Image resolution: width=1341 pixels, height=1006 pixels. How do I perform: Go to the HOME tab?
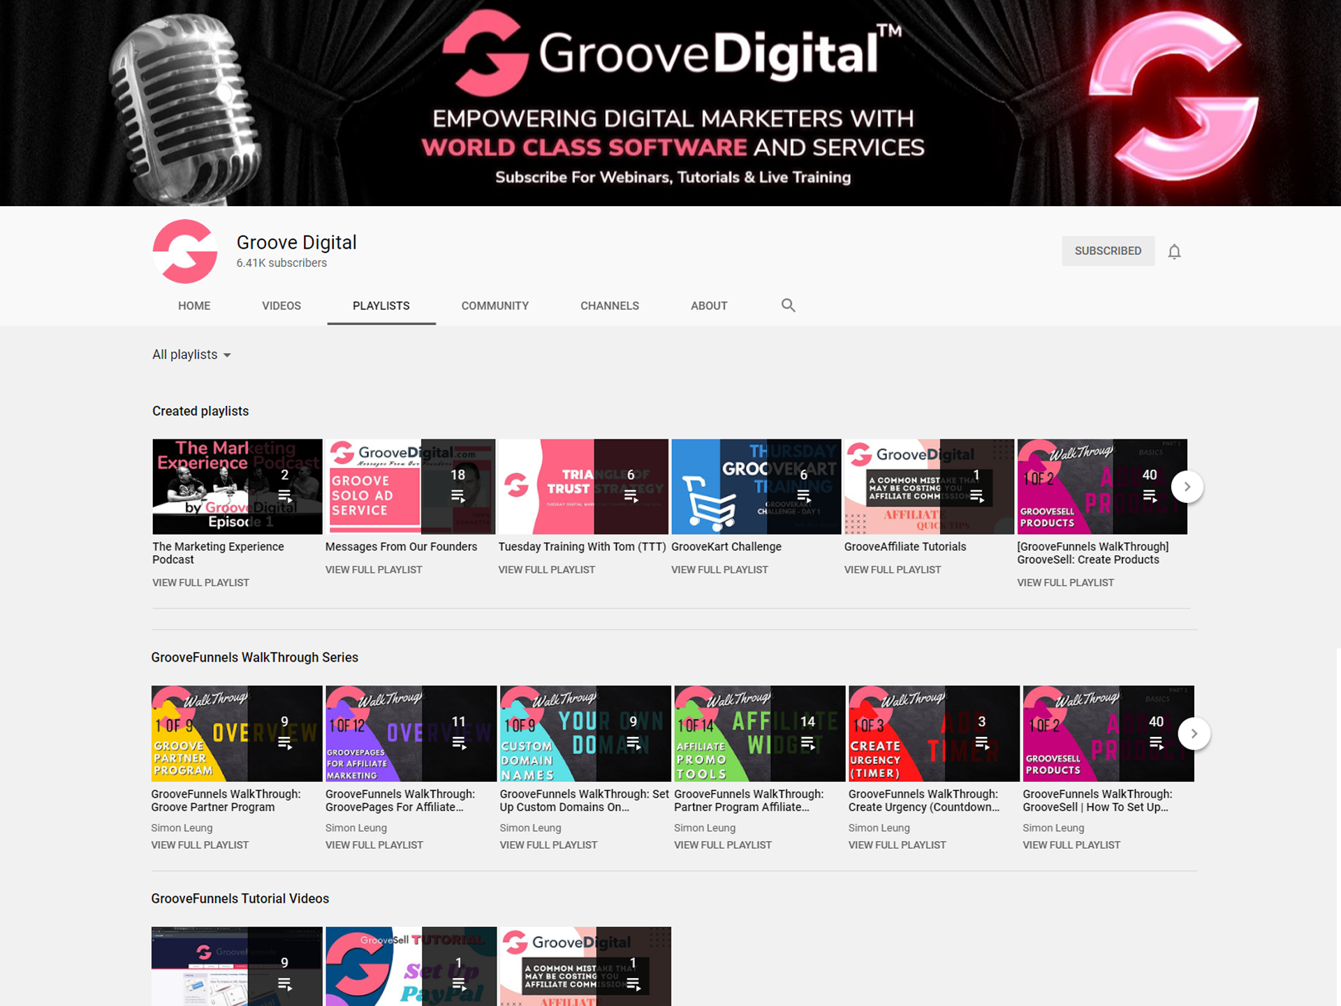click(x=194, y=306)
